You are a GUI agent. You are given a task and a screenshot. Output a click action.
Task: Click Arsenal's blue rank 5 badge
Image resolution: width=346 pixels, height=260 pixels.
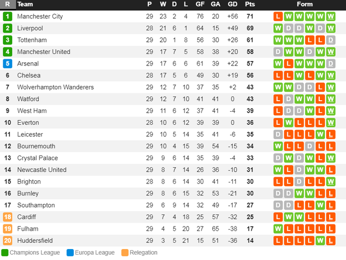7,63
